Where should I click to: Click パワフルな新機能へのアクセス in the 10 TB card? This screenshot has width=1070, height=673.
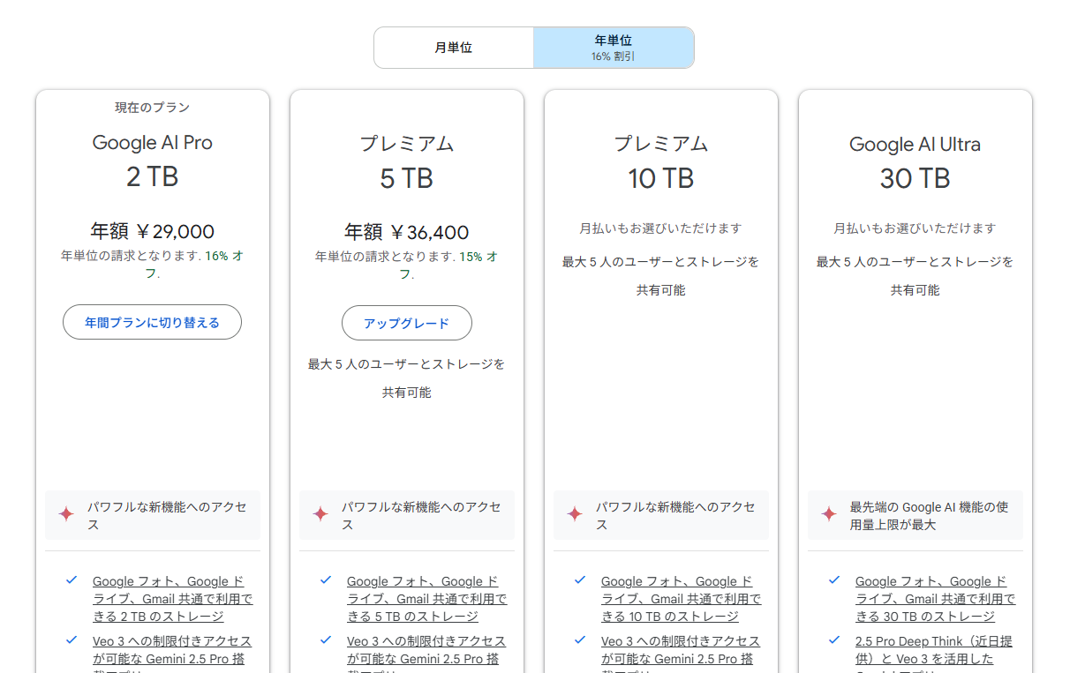click(x=675, y=516)
